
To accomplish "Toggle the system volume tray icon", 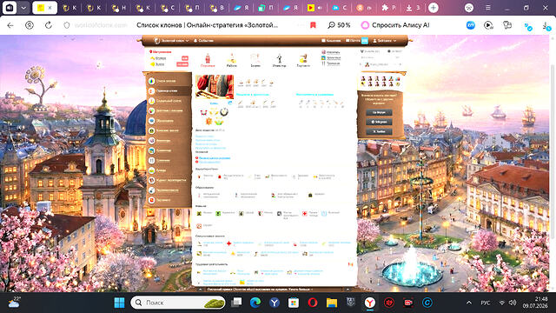I will pyautogui.click(x=513, y=303).
